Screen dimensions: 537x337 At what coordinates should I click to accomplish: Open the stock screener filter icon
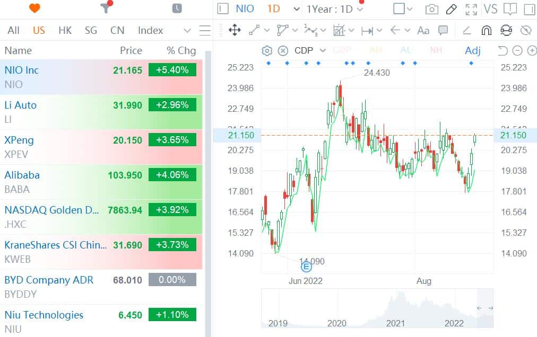pos(106,8)
